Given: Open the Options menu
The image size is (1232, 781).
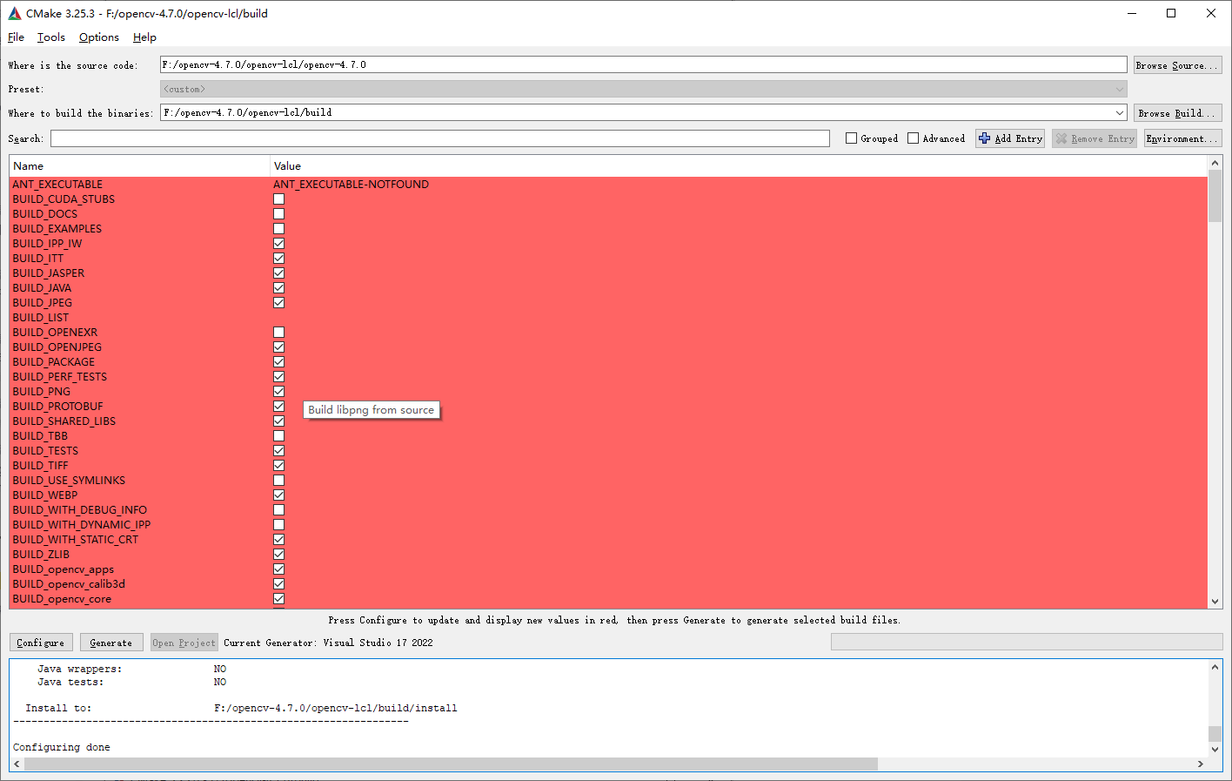Looking at the screenshot, I should [98, 37].
